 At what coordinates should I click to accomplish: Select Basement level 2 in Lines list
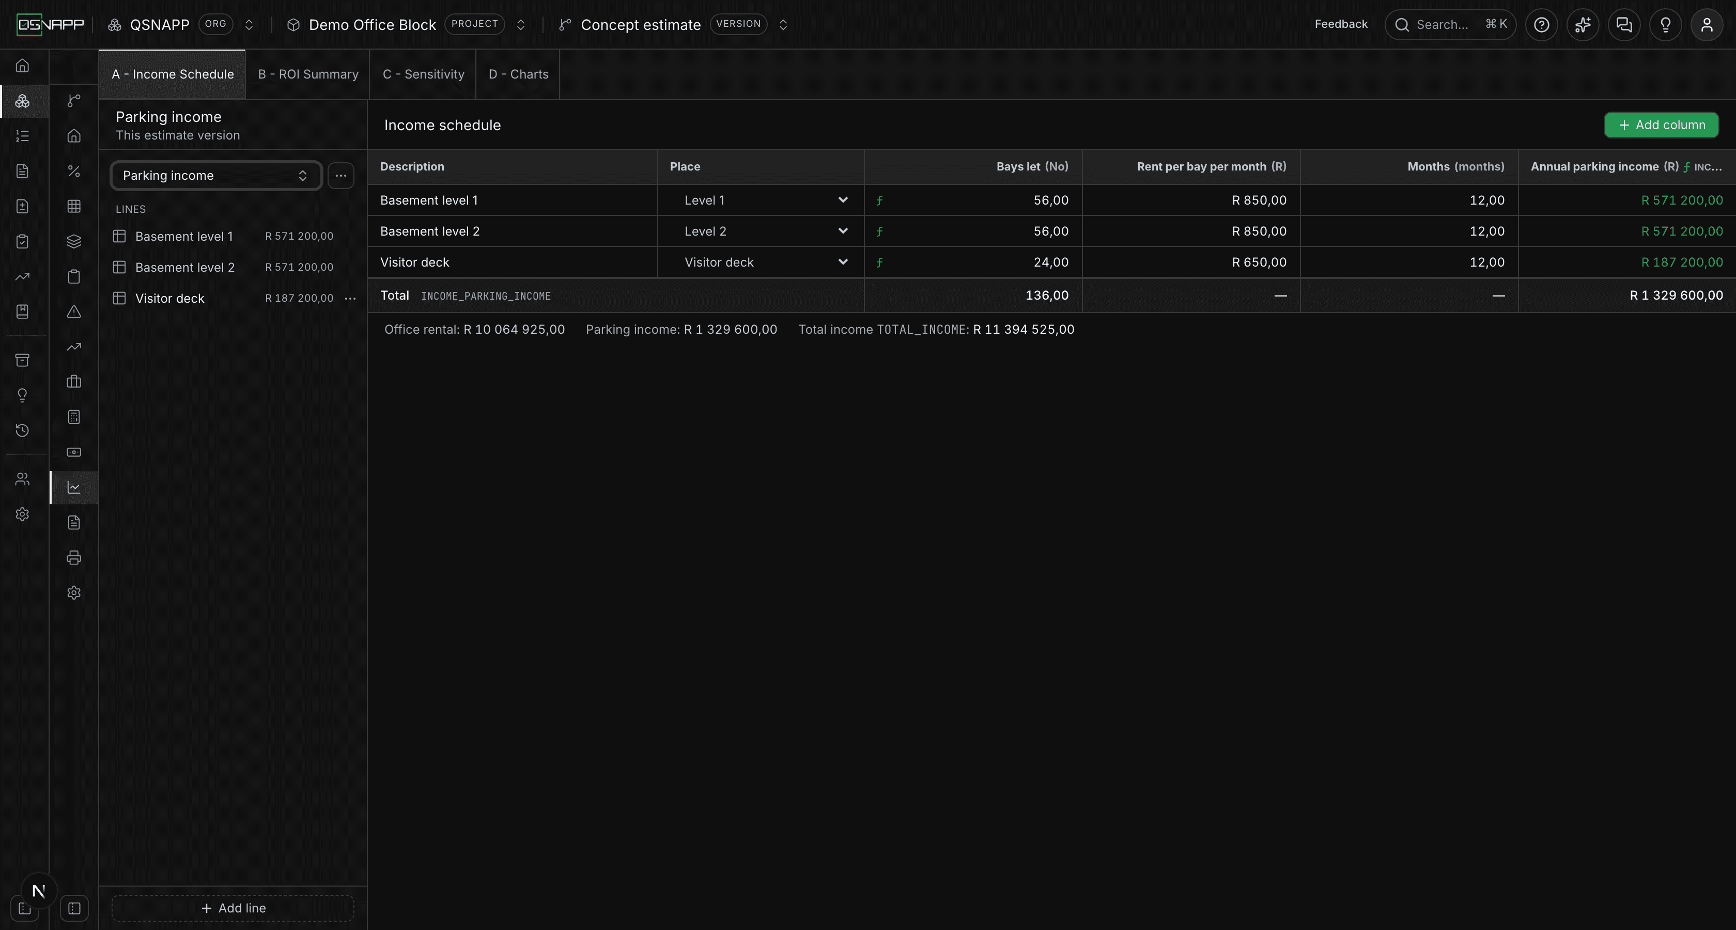point(233,267)
